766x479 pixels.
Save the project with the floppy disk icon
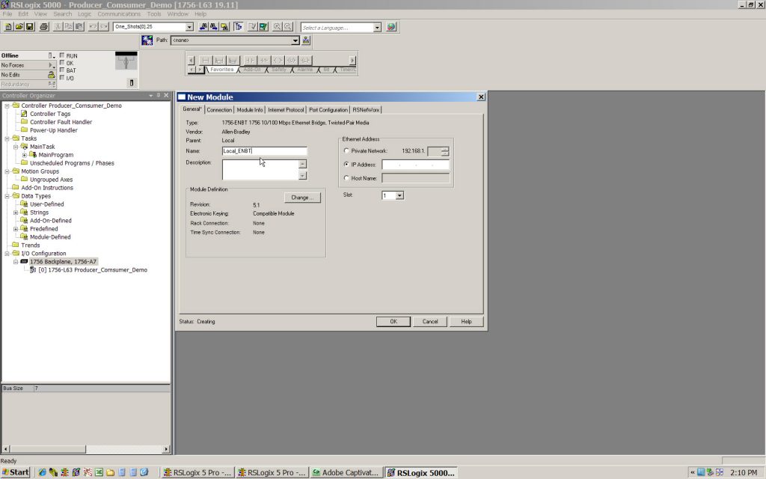coord(29,27)
